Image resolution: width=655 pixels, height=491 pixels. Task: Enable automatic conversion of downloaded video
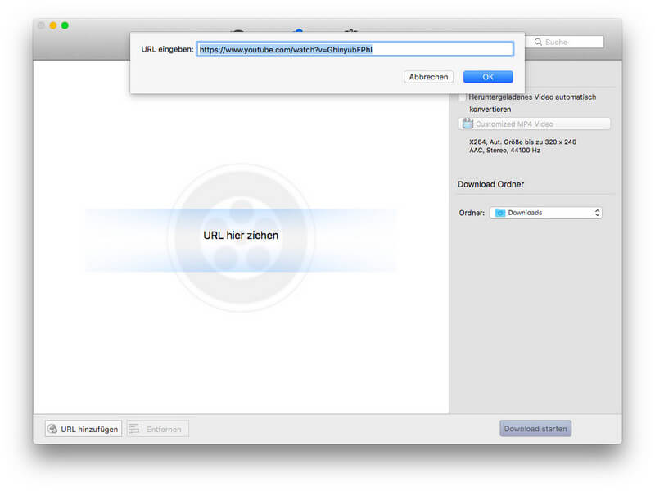463,97
